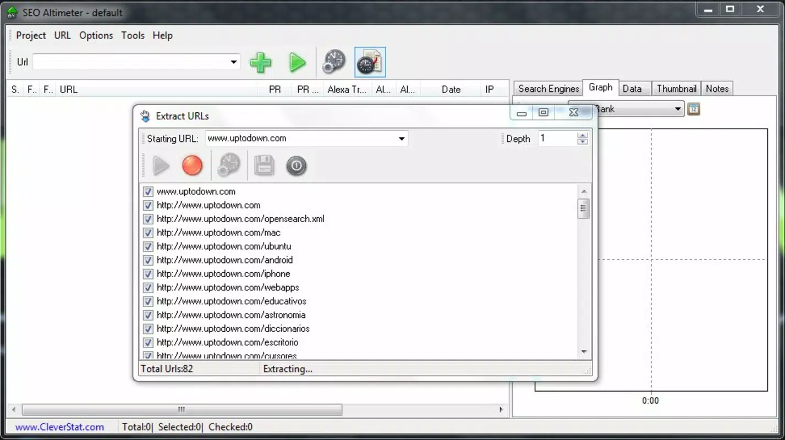Select the Graph tab
785x440 pixels.
600,87
